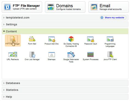This screenshot has height=101, width=130.
Task: Open the Cron Job Manager icon
Action: click(x=32, y=55)
